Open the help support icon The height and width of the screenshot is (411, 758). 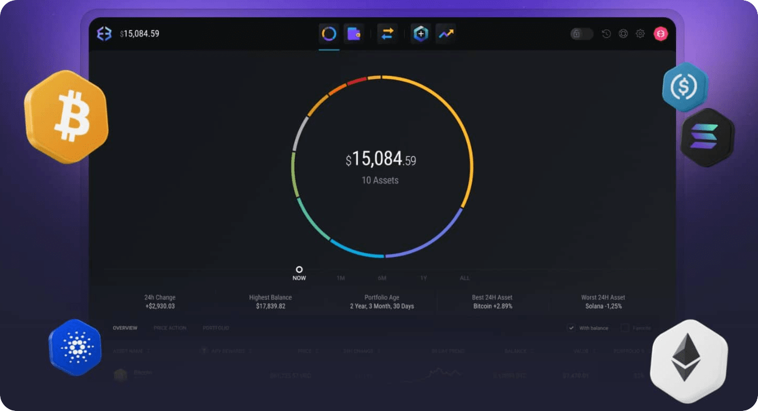pos(623,33)
